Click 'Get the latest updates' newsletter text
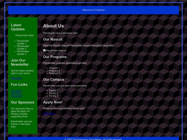 [x=22, y=72]
